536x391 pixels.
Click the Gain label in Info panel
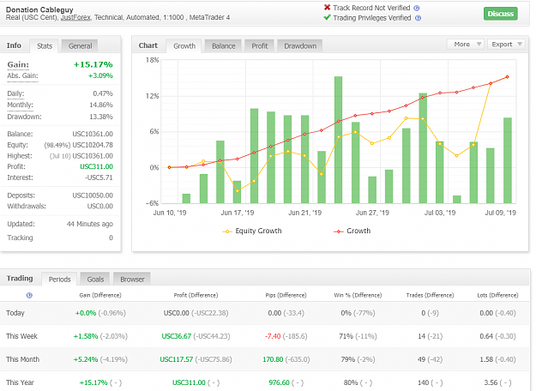[18, 64]
